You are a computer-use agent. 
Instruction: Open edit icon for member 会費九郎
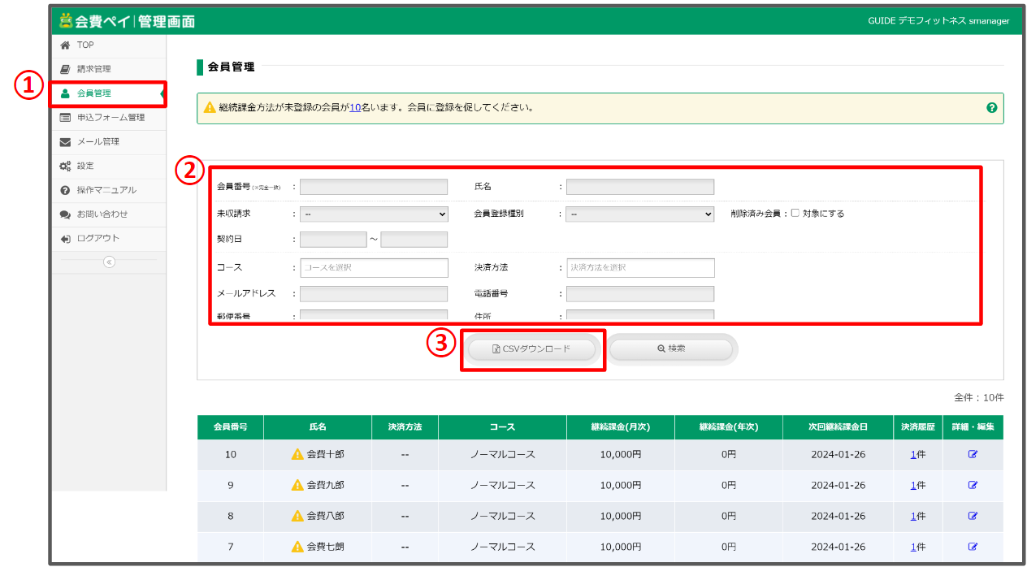[x=973, y=485]
